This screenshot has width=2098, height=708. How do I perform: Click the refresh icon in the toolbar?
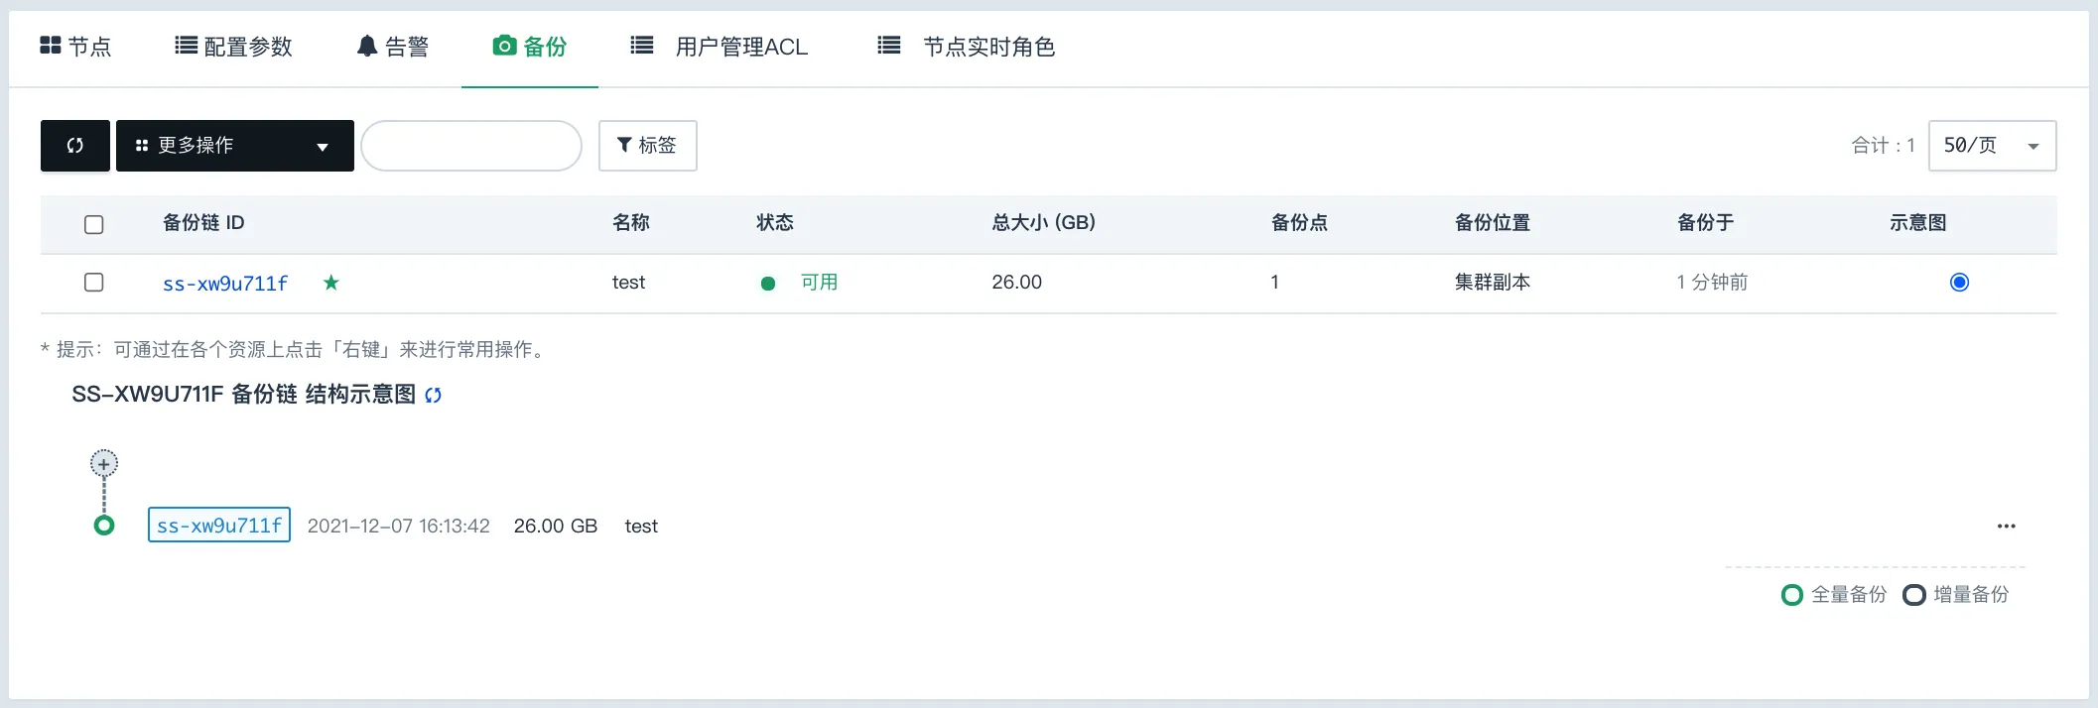(x=74, y=145)
